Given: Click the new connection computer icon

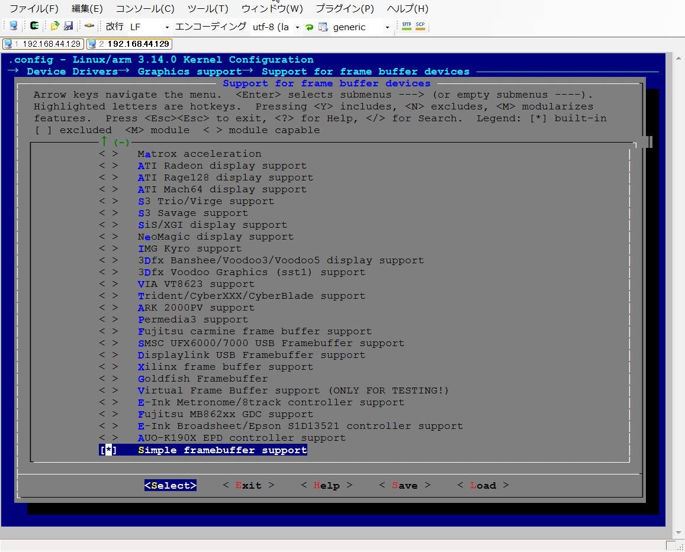Looking at the screenshot, I should [14, 26].
